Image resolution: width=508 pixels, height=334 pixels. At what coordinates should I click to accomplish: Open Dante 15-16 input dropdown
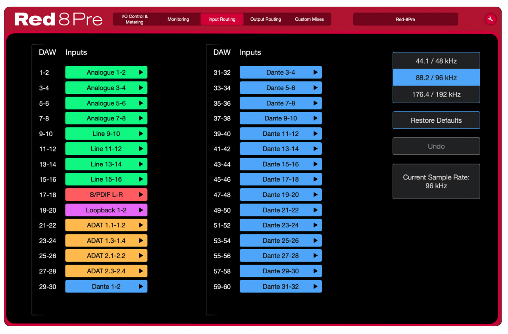(281, 164)
